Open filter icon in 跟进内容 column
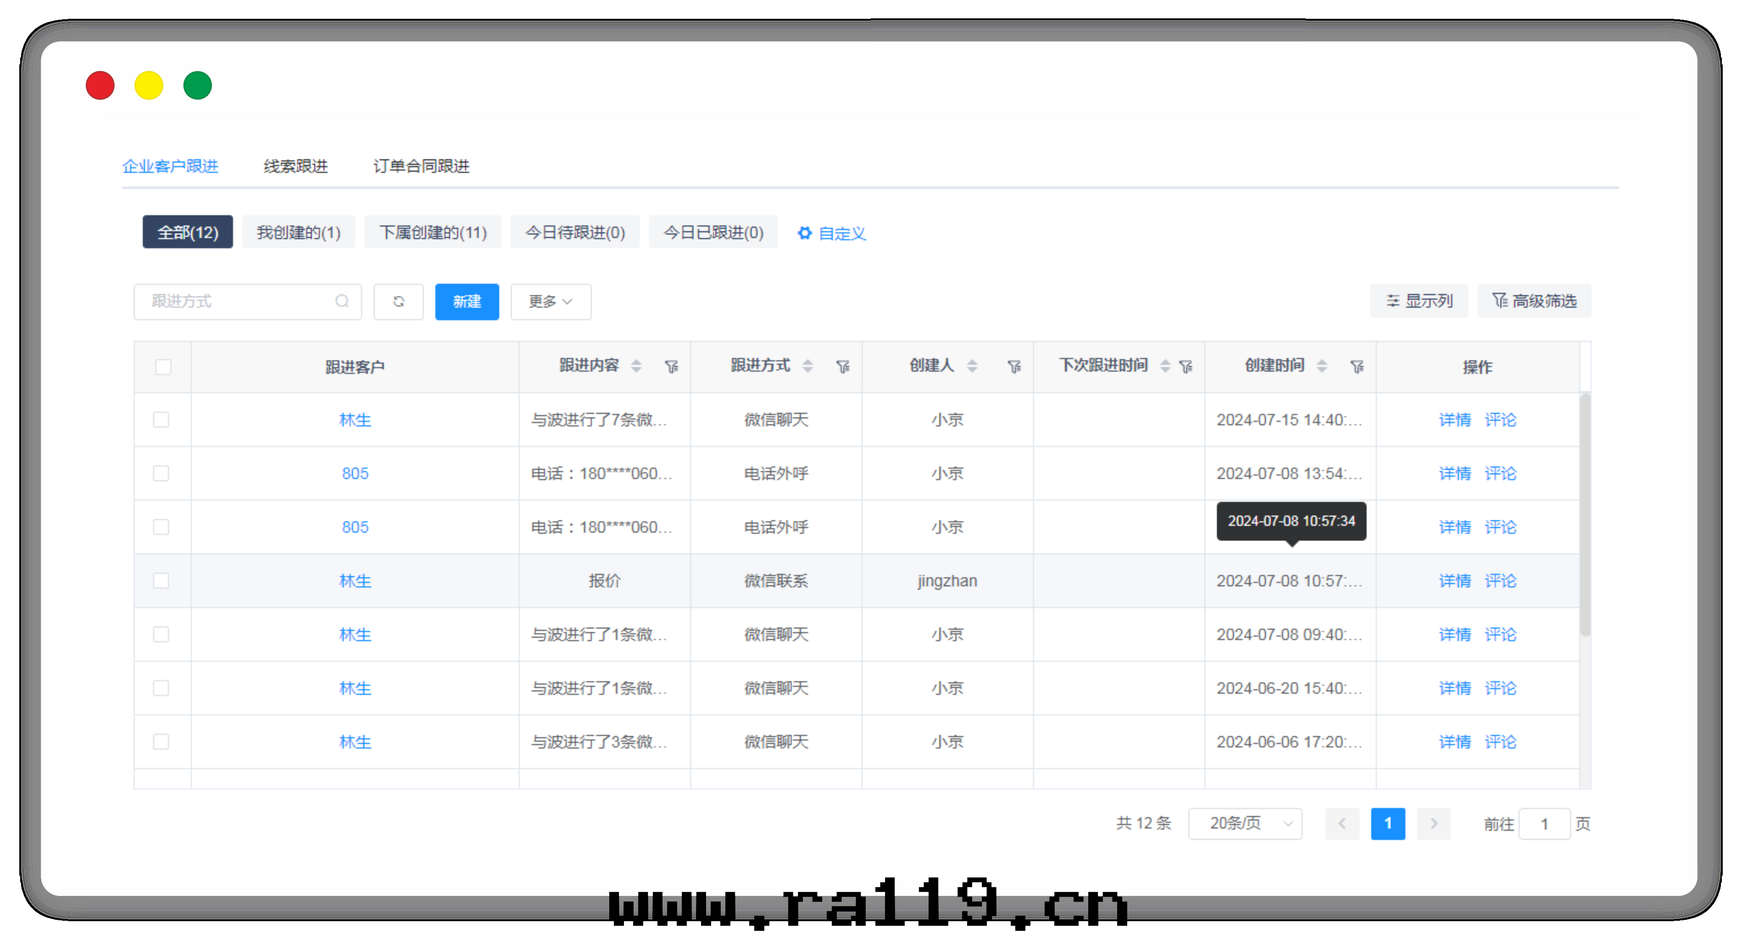1742x940 pixels. pyautogui.click(x=671, y=367)
